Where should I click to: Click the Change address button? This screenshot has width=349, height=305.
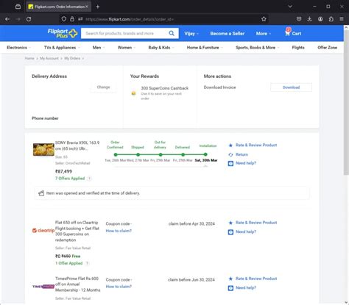point(103,87)
